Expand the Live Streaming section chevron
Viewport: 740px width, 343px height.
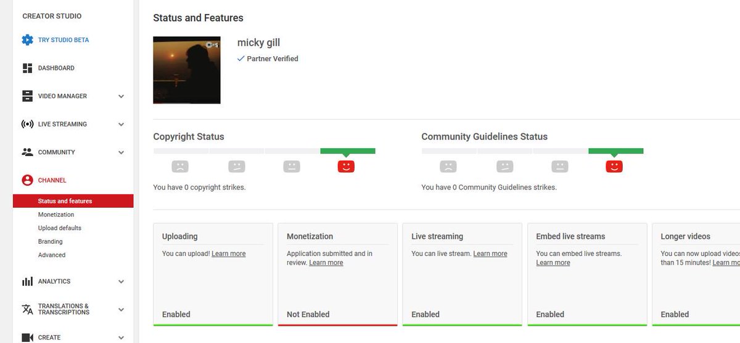pyautogui.click(x=121, y=124)
